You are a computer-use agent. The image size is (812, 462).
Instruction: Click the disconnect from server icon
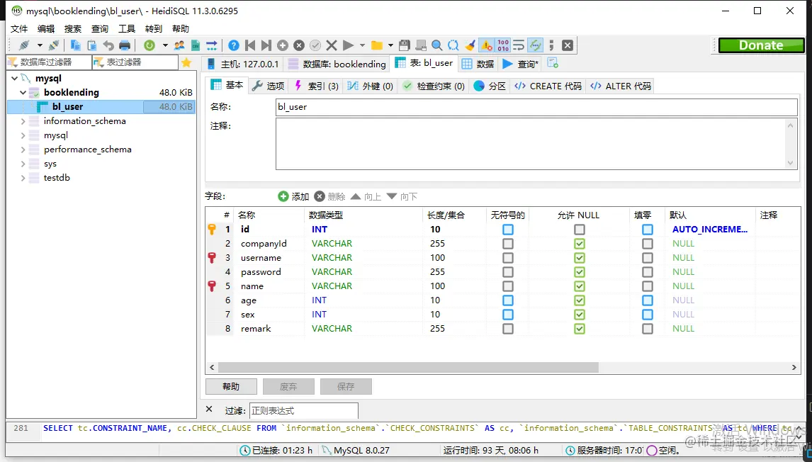click(53, 45)
